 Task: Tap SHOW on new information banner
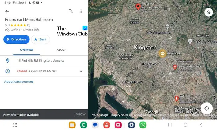click(81, 114)
